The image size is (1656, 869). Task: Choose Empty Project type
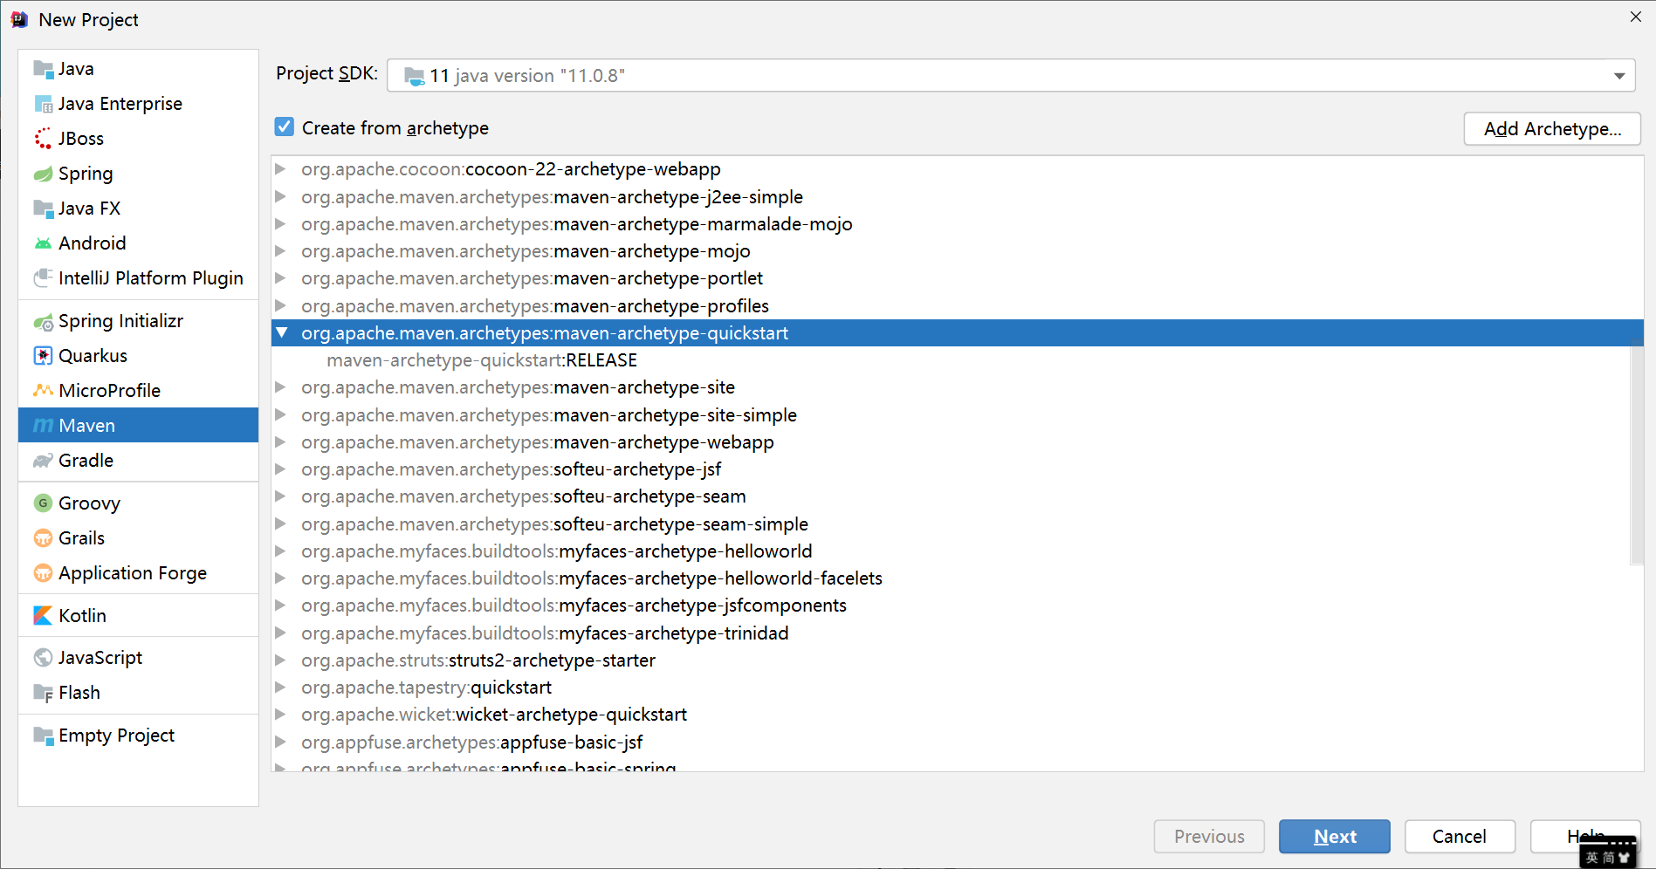point(138,736)
